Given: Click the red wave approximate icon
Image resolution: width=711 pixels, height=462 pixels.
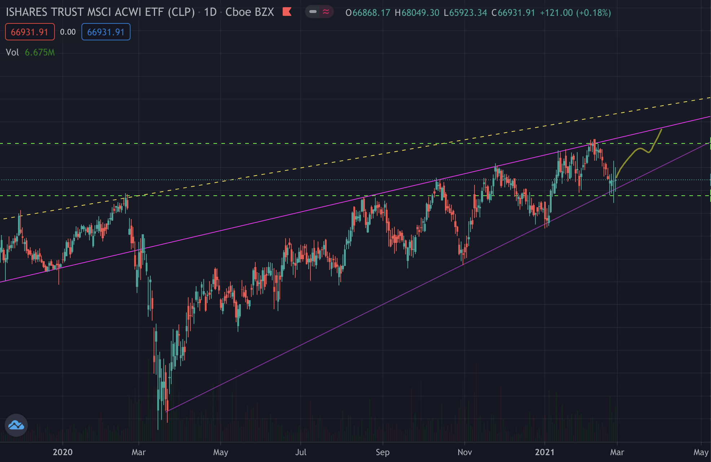Looking at the screenshot, I should [326, 12].
